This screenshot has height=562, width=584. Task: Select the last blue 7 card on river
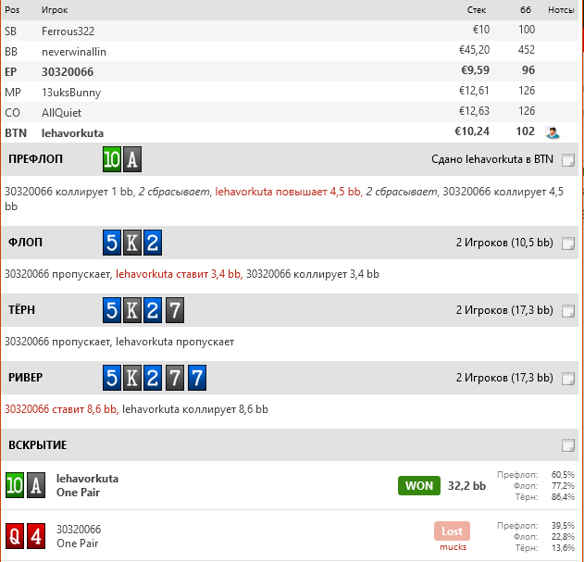tap(196, 378)
